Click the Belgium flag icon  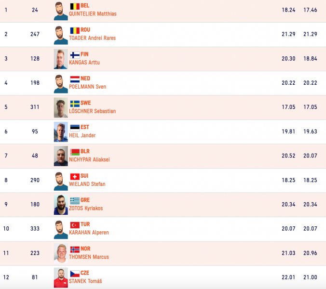(x=75, y=6)
